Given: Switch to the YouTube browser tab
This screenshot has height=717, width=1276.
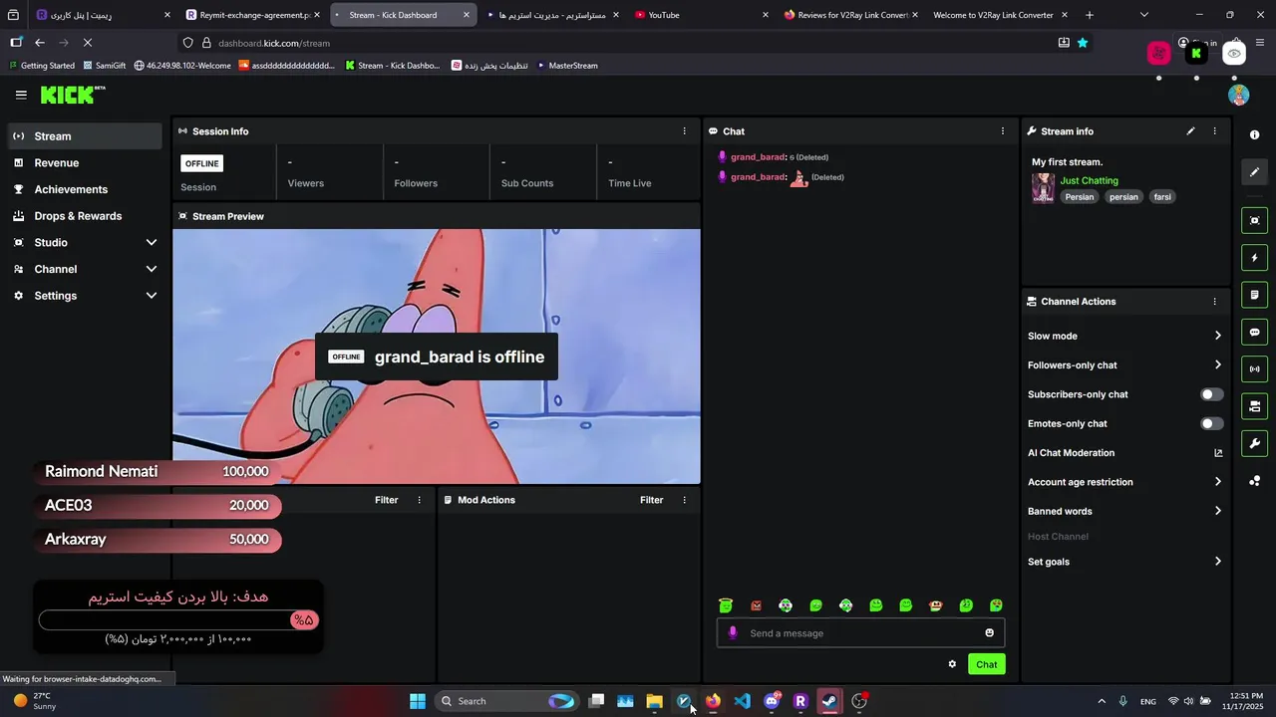Looking at the screenshot, I should pos(702,15).
